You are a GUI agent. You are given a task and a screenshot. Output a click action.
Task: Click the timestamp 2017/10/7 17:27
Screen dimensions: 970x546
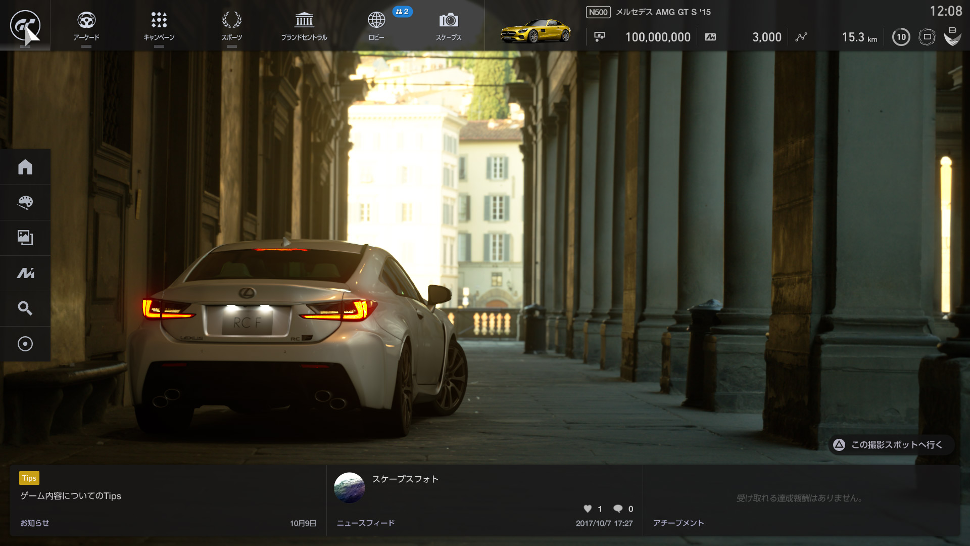coord(604,523)
